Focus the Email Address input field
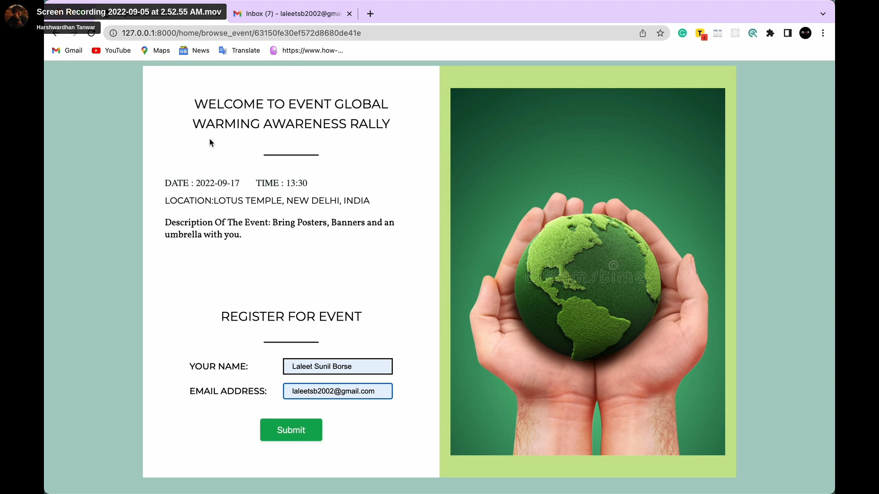 (x=337, y=391)
